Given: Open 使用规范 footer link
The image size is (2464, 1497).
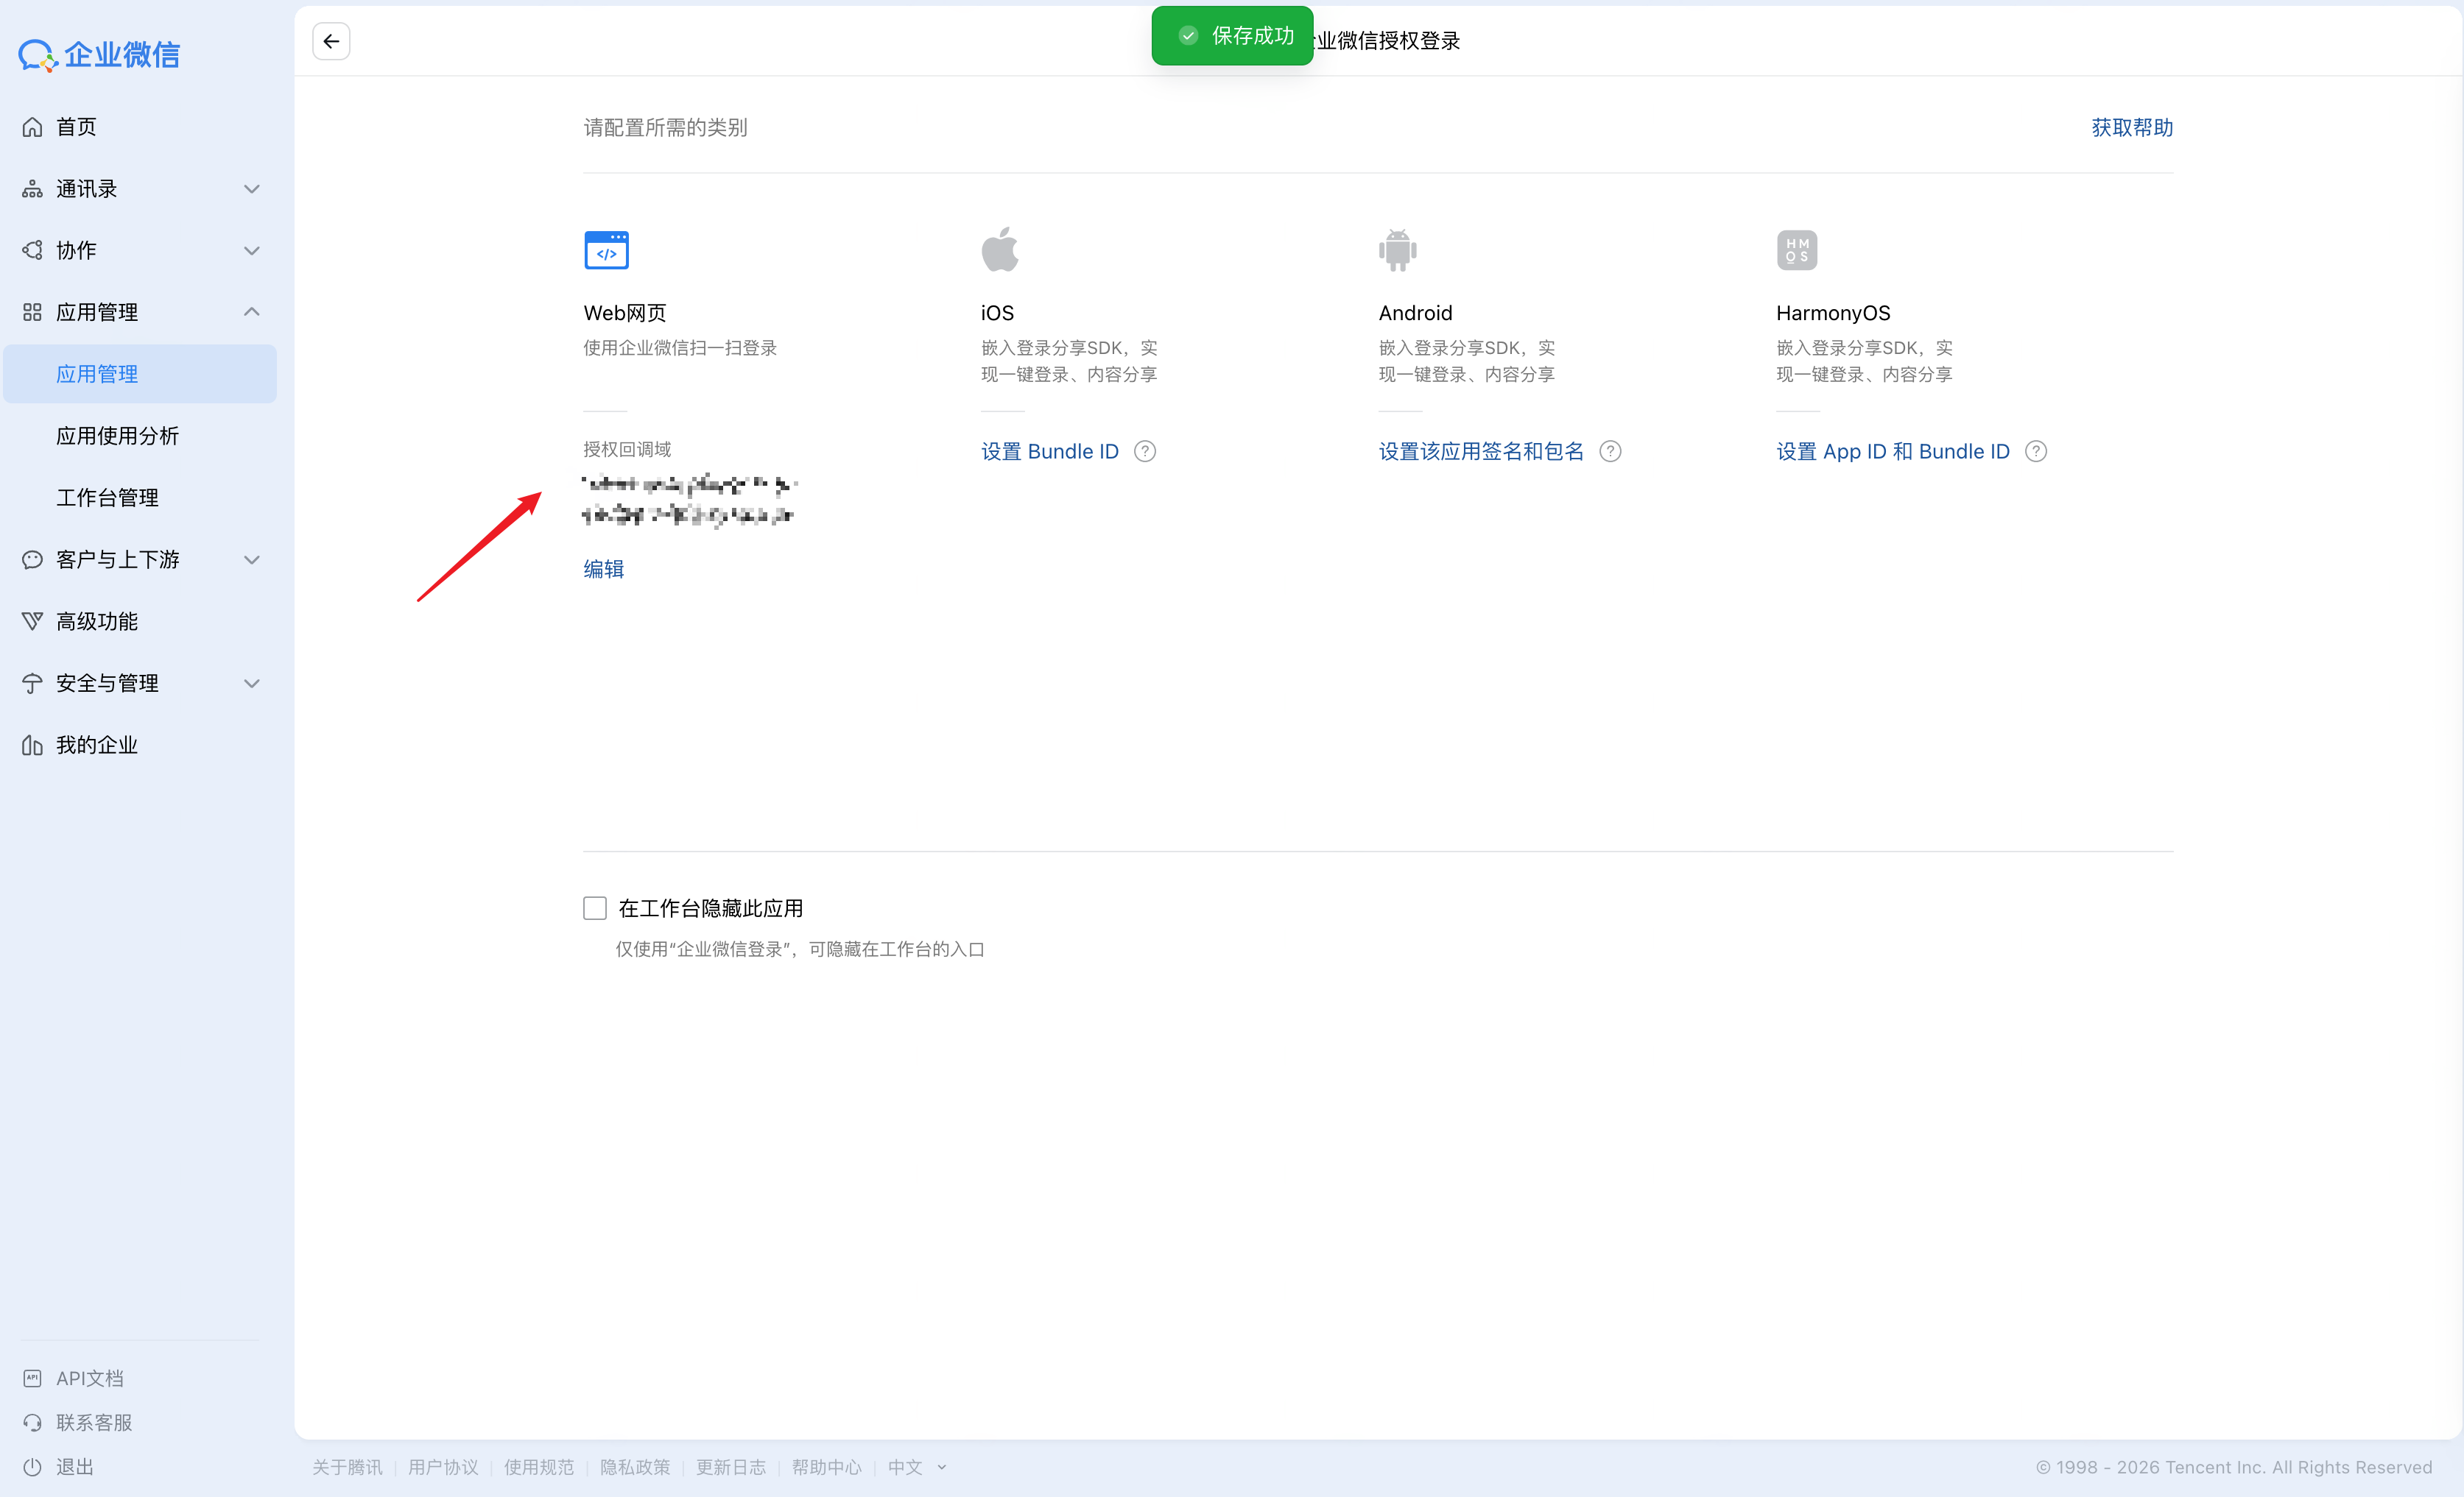Looking at the screenshot, I should point(539,1467).
